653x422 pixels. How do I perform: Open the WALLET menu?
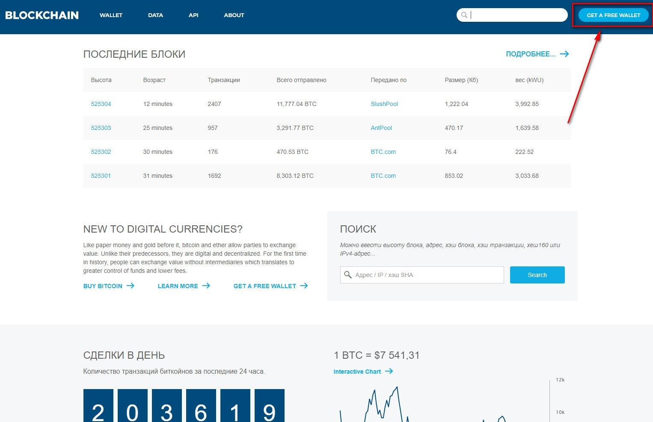(111, 15)
